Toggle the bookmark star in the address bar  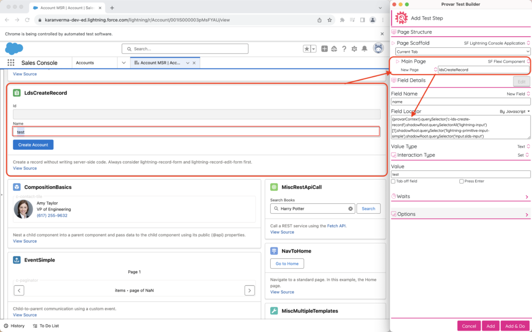coord(329,19)
